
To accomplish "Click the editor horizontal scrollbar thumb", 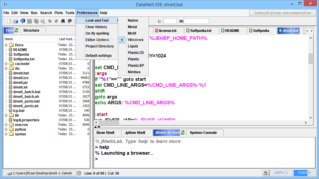I will click(x=109, y=123).
